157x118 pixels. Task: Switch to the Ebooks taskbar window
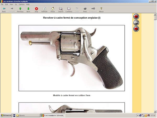(21, 115)
